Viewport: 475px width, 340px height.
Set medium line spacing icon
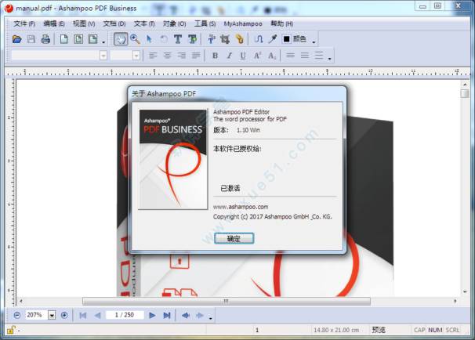(x=305, y=56)
